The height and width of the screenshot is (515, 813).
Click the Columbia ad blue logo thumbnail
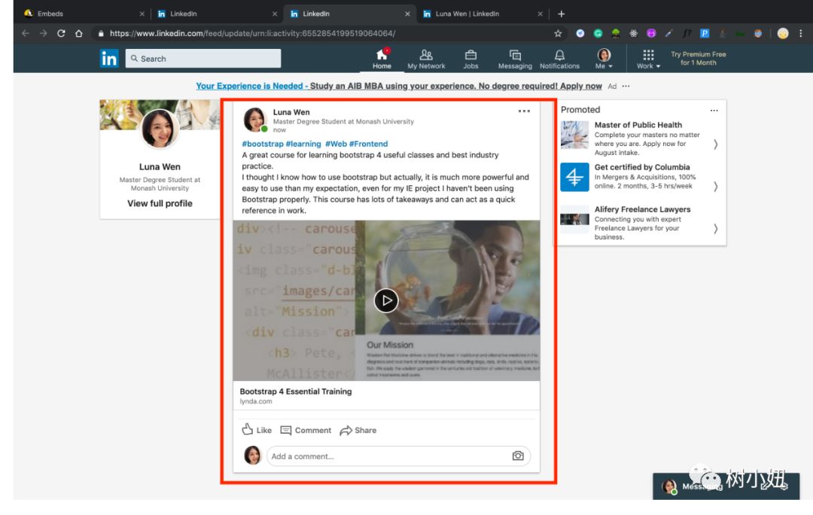[x=574, y=177]
